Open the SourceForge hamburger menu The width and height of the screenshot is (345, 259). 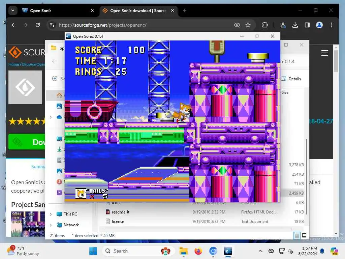coord(324,53)
